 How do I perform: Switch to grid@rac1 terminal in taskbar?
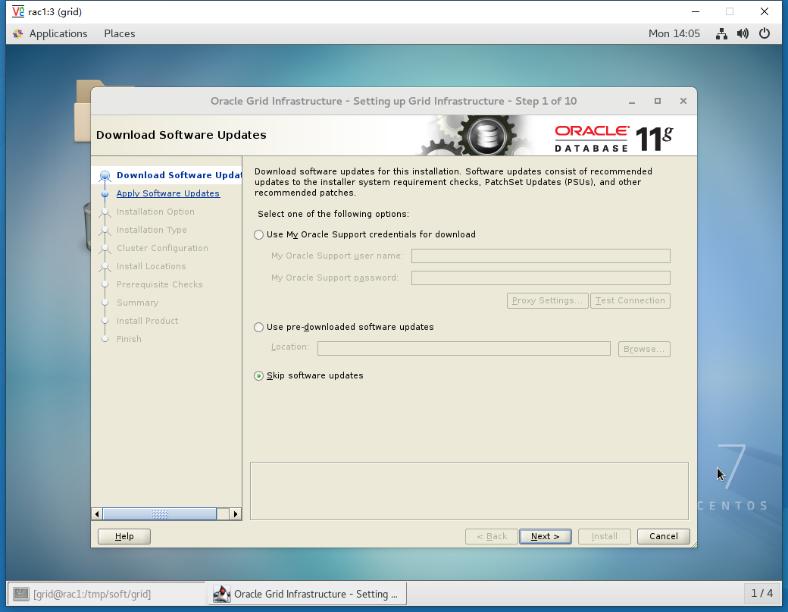[106, 594]
